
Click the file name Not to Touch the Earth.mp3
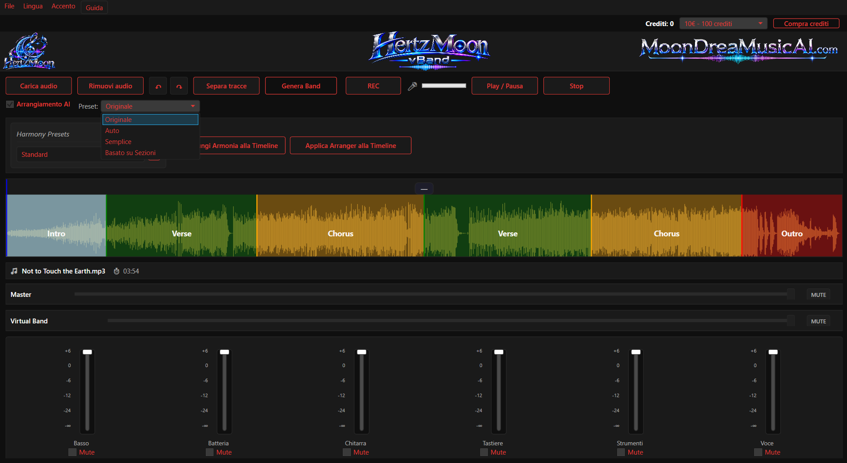(64, 271)
